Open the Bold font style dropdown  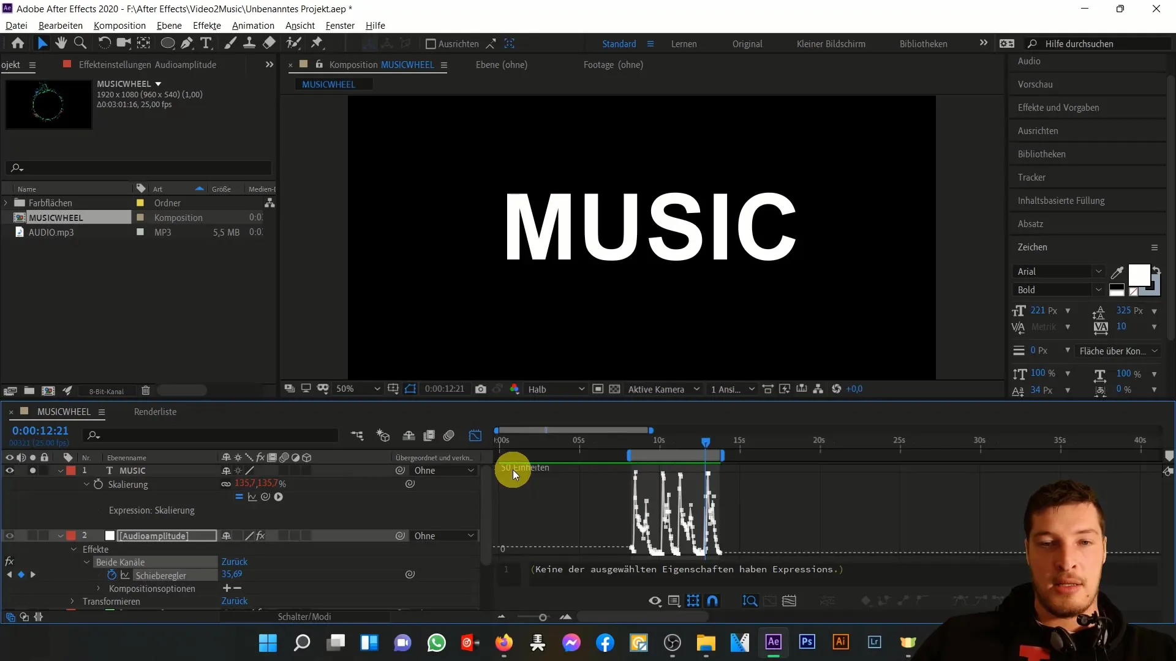click(x=1058, y=290)
